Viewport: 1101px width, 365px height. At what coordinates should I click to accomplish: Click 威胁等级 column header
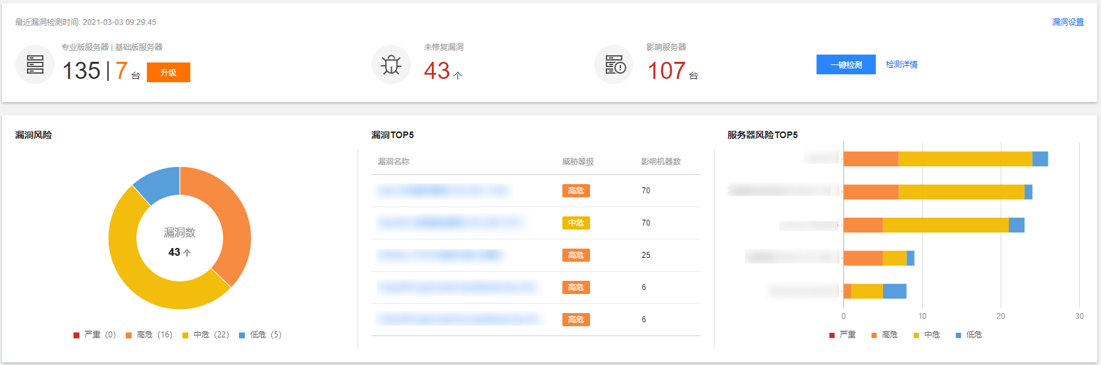click(578, 162)
